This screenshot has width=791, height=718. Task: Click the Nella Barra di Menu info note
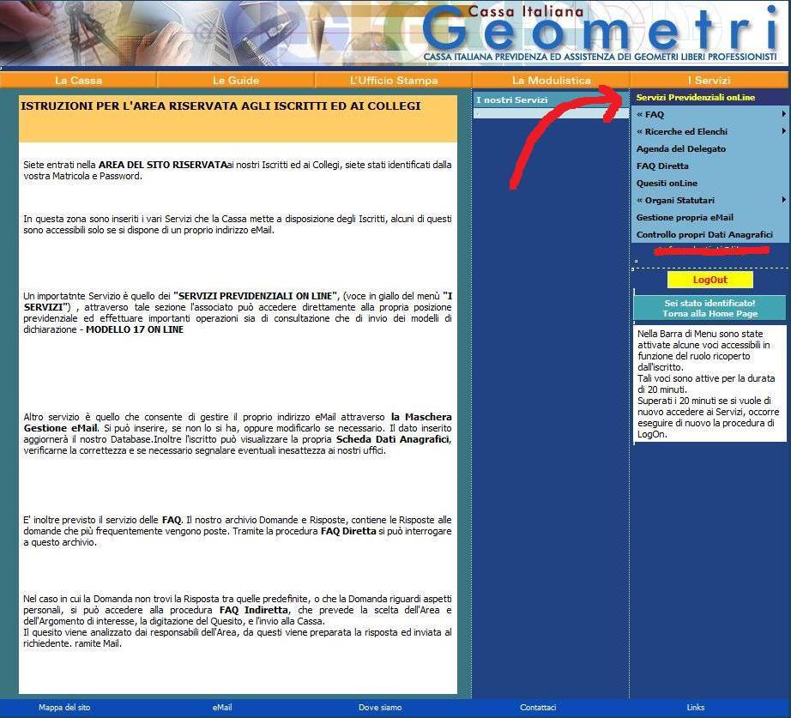pyautogui.click(x=709, y=383)
